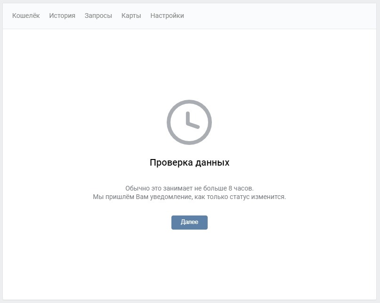Click the word данных in heading
380x303 pixels.
(212, 162)
